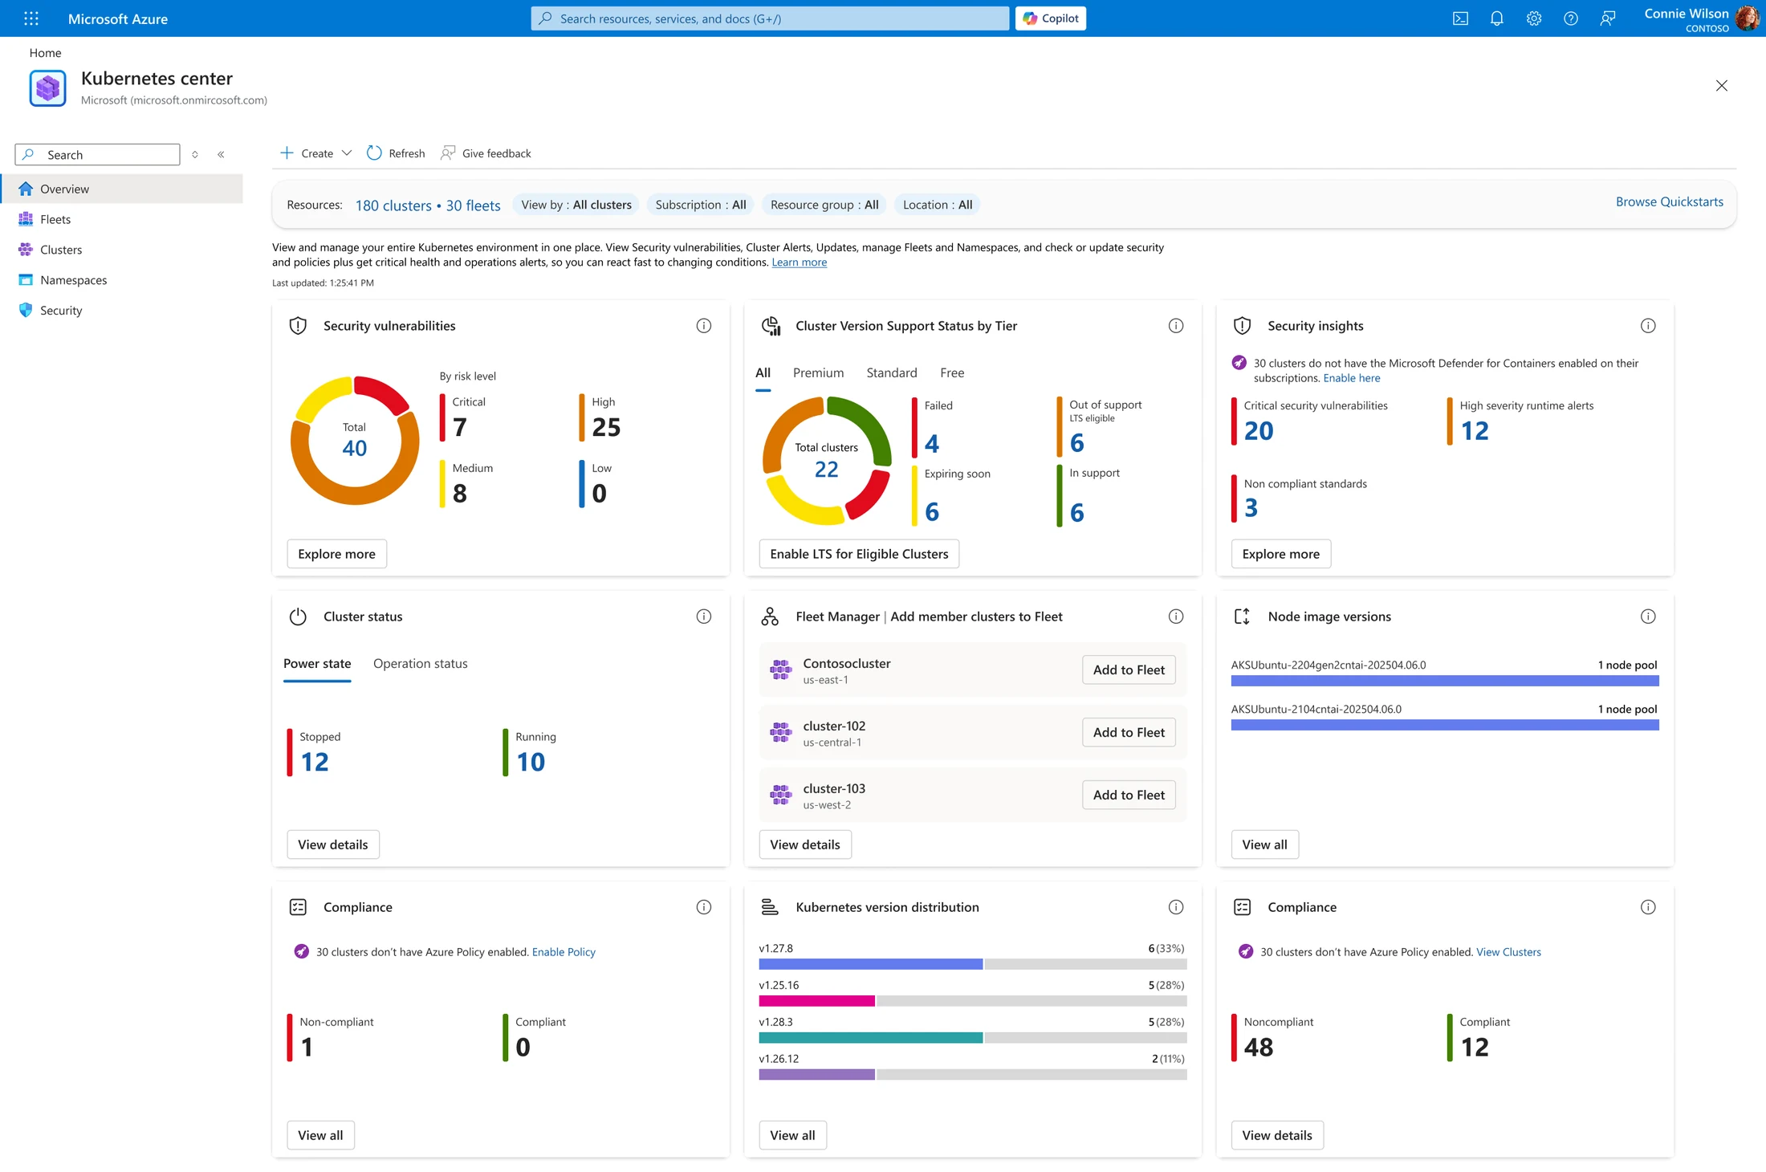Open Cloud Shell from top bar
Screen dimensions: 1766x1172
tap(1460, 18)
